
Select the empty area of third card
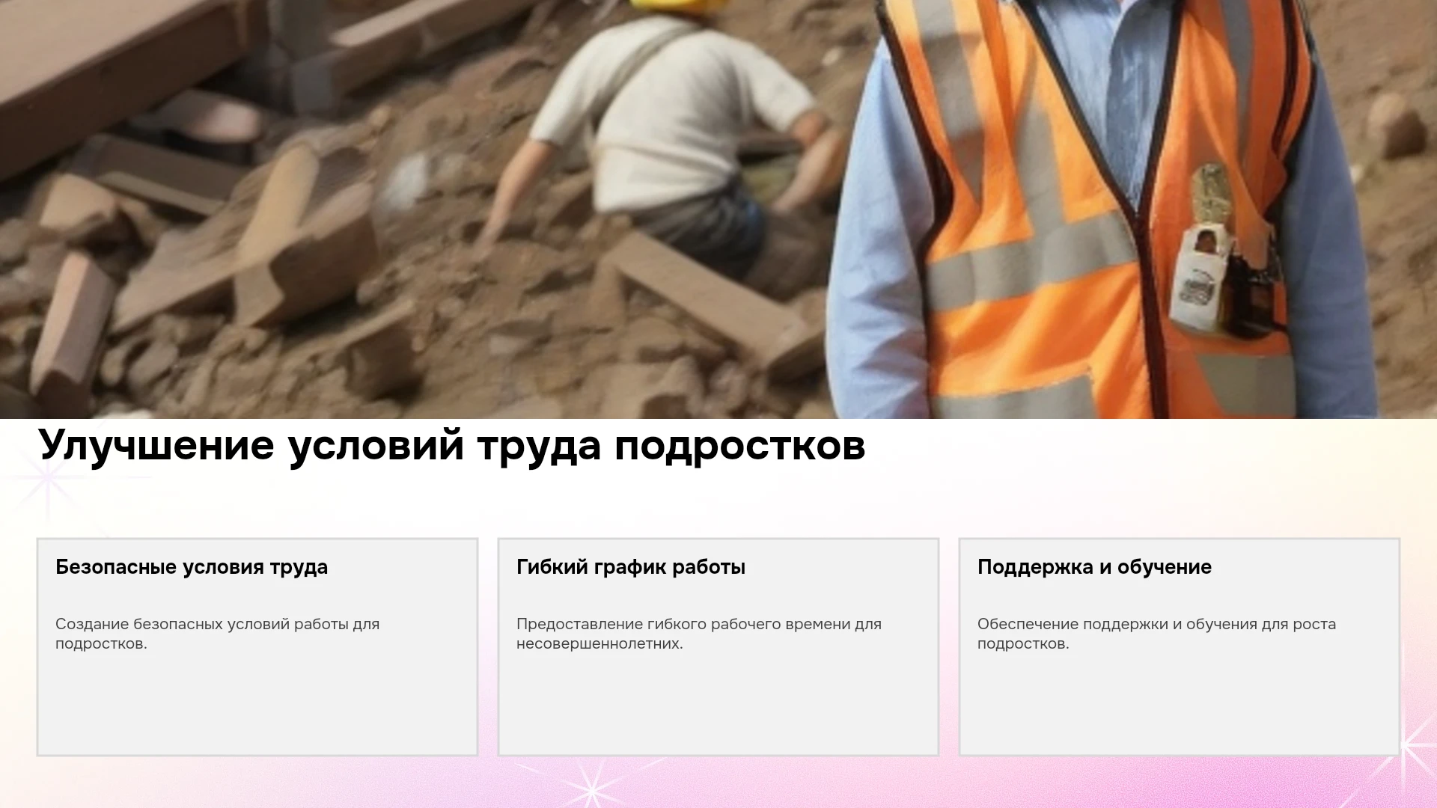(x=1180, y=703)
